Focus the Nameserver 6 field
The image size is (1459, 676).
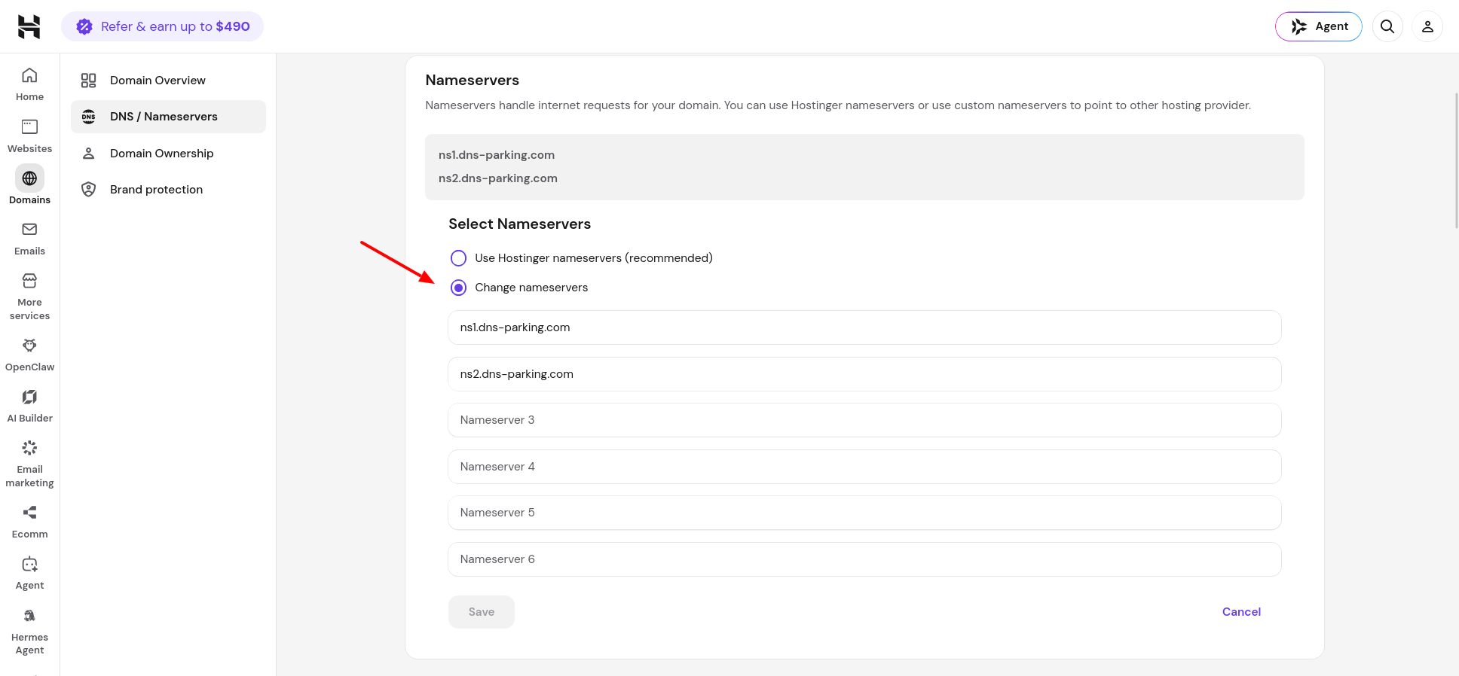click(864, 559)
